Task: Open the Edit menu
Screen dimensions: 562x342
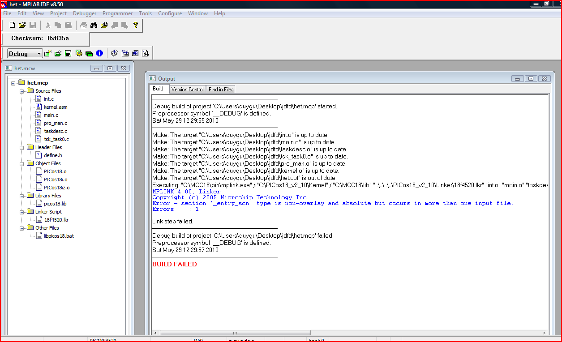Action: coord(22,13)
